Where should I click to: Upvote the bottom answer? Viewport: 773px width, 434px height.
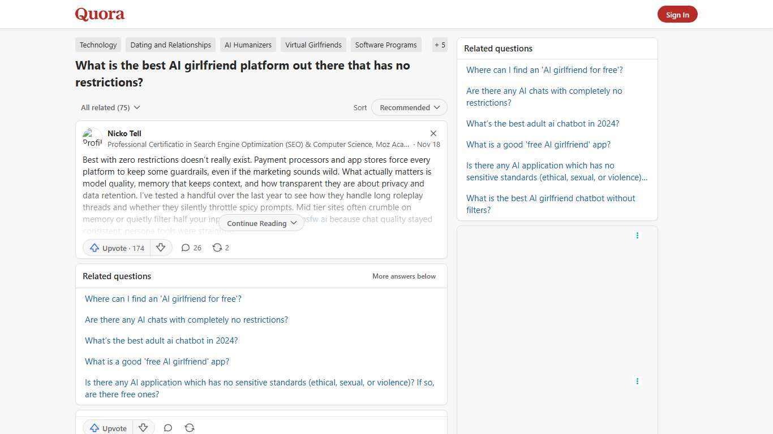(x=108, y=428)
